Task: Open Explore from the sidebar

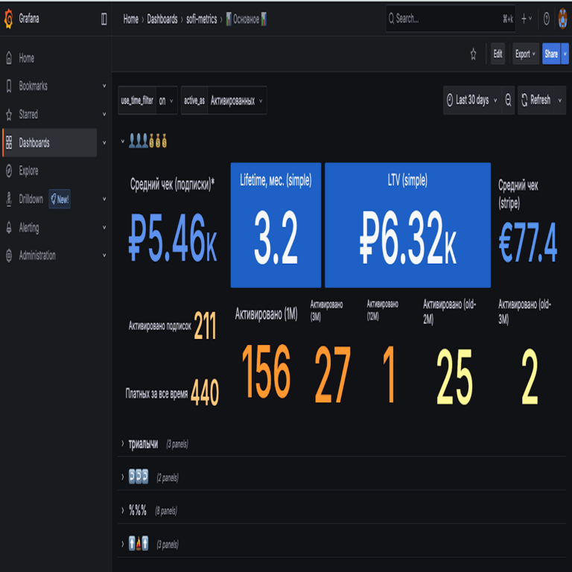Action: pyautogui.click(x=28, y=171)
